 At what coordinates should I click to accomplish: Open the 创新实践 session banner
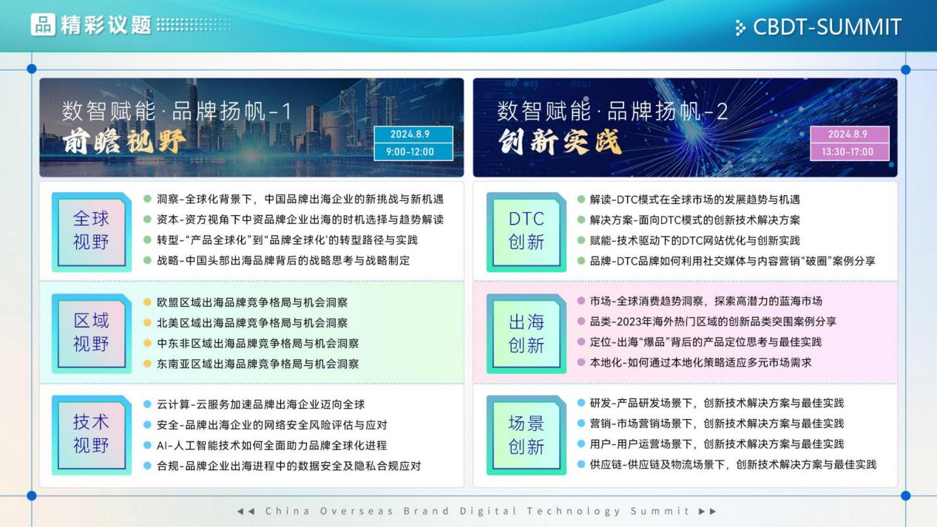685,127
